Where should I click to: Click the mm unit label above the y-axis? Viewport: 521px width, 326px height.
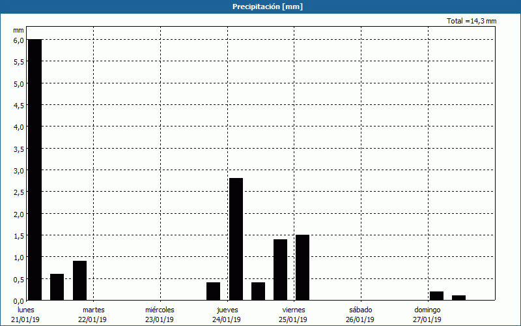[x=18, y=30]
